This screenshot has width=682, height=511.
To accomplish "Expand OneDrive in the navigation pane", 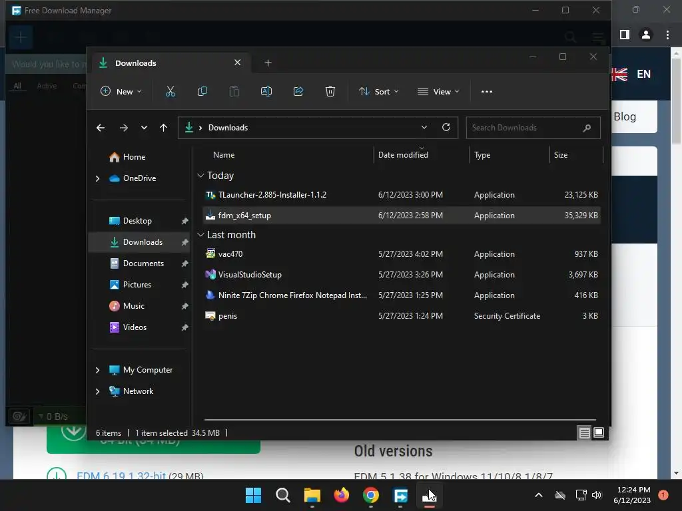I will 97,178.
